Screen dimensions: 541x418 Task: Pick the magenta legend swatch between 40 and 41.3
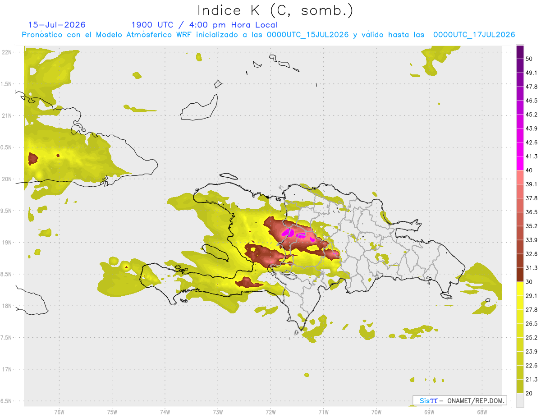click(520, 163)
